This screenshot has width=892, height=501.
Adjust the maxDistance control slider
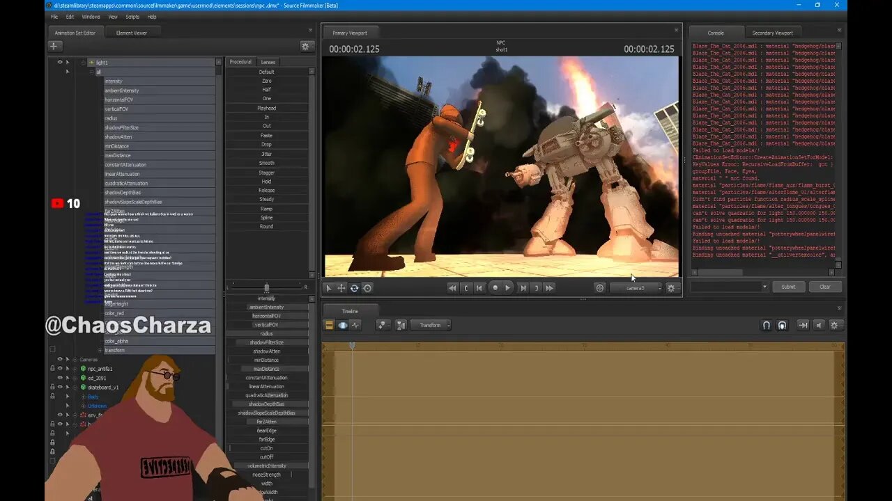click(x=266, y=369)
